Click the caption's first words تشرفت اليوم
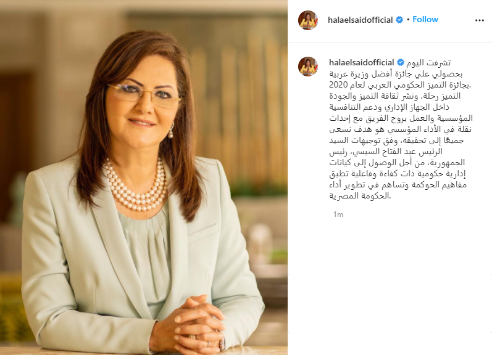This screenshot has height=355, width=492. tap(428, 63)
